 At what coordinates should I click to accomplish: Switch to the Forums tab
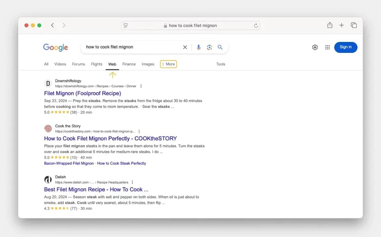79,64
